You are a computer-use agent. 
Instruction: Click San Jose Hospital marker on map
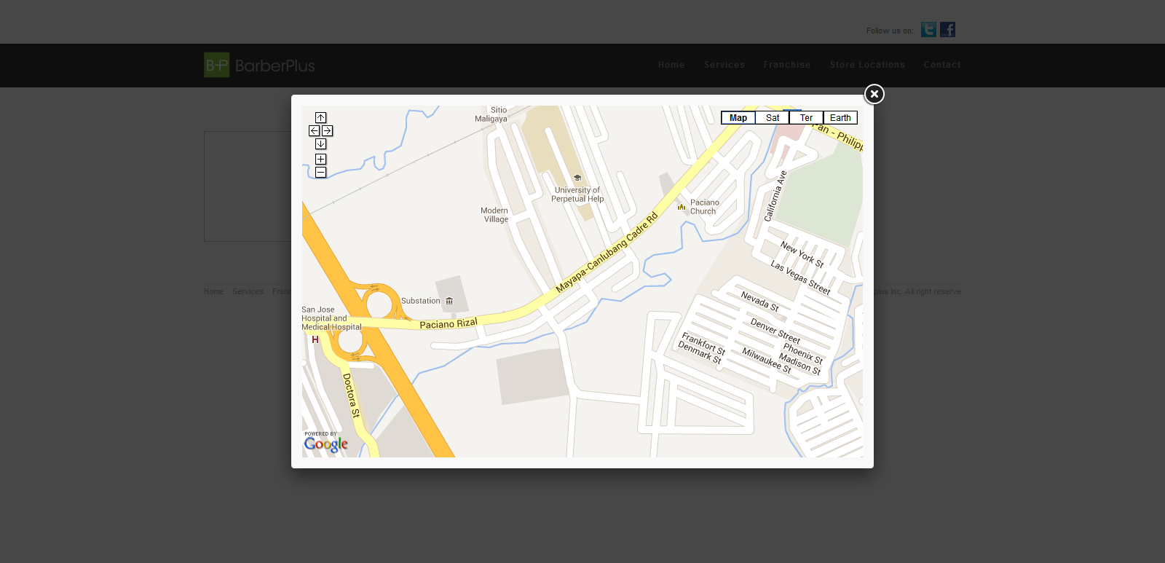pos(315,339)
